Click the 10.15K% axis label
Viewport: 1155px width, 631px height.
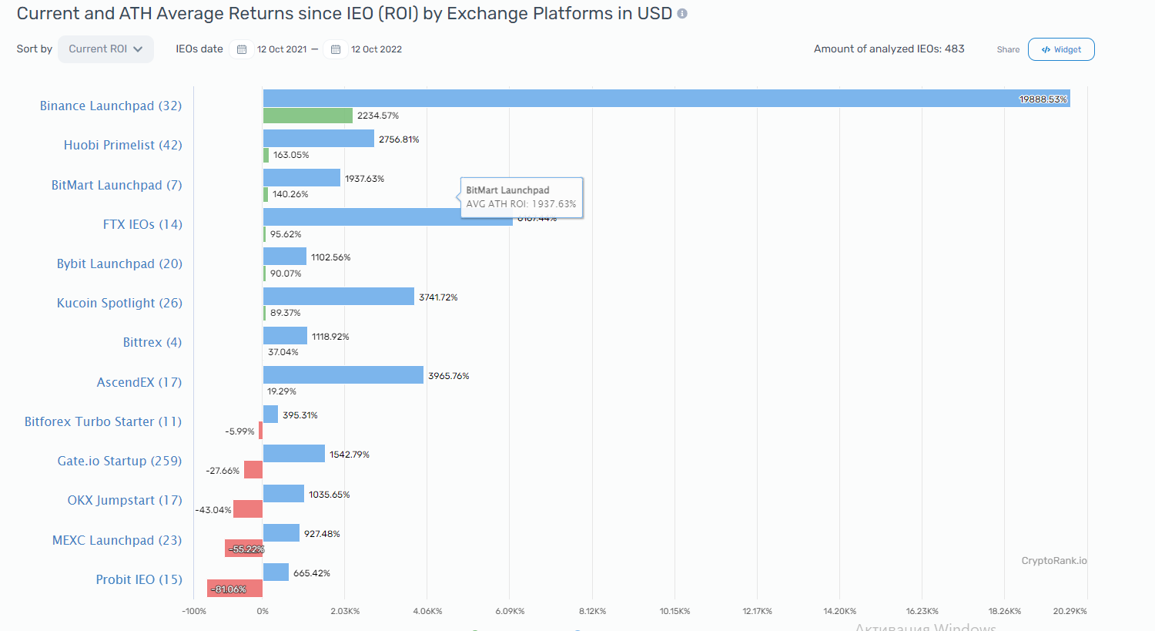[x=675, y=611]
